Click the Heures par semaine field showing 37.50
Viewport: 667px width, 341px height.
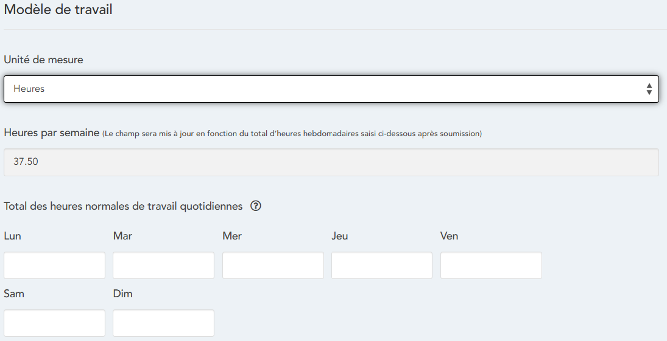pos(331,162)
